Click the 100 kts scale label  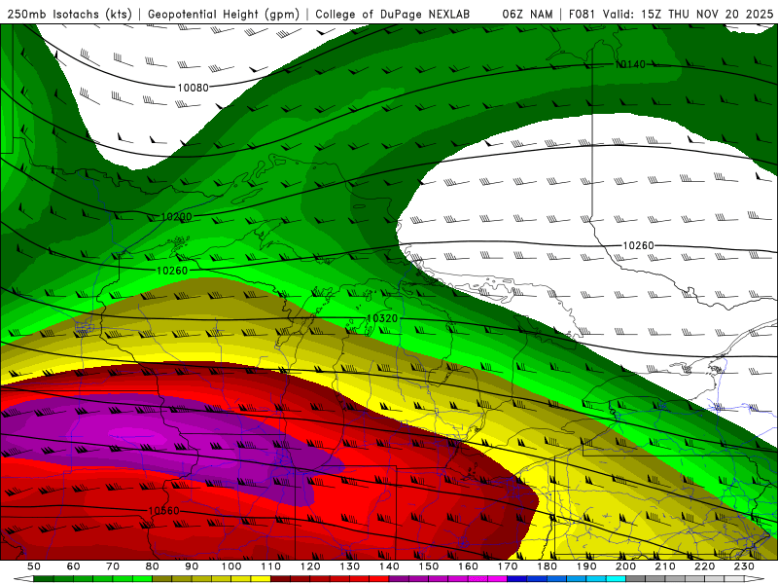tap(231, 566)
